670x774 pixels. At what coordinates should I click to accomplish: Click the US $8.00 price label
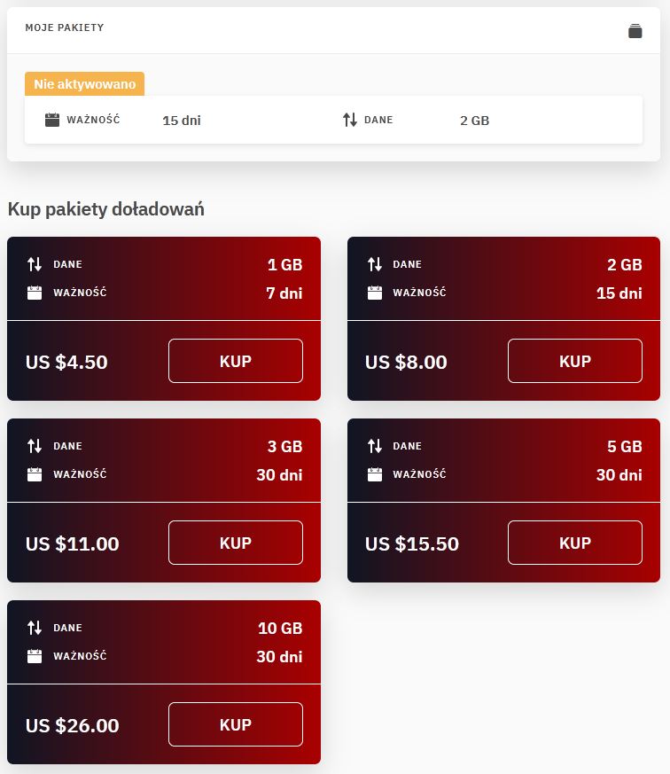406,362
